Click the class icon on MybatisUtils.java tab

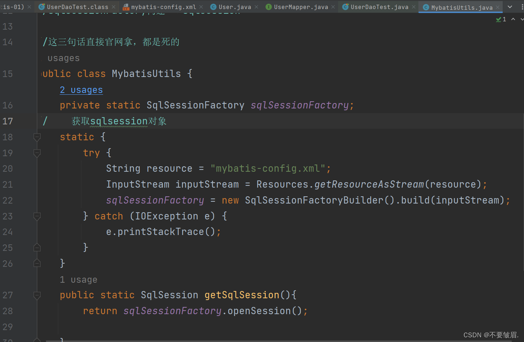click(x=426, y=7)
